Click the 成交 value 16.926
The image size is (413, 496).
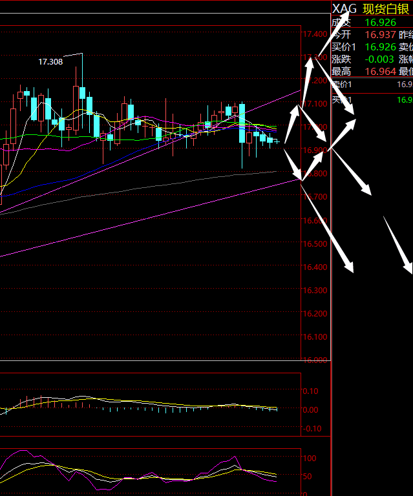pos(381,23)
